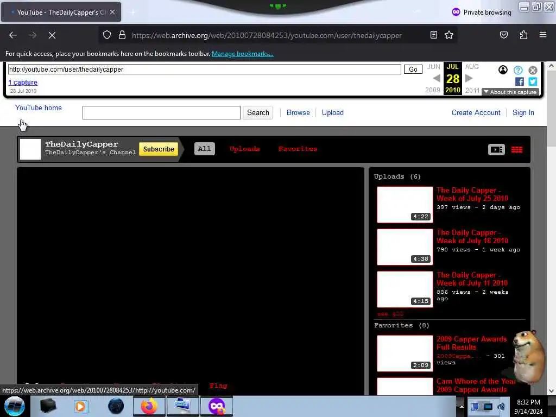Viewport: 556px width, 417px height.
Task: Click the Flag link under video
Action: coord(218,386)
